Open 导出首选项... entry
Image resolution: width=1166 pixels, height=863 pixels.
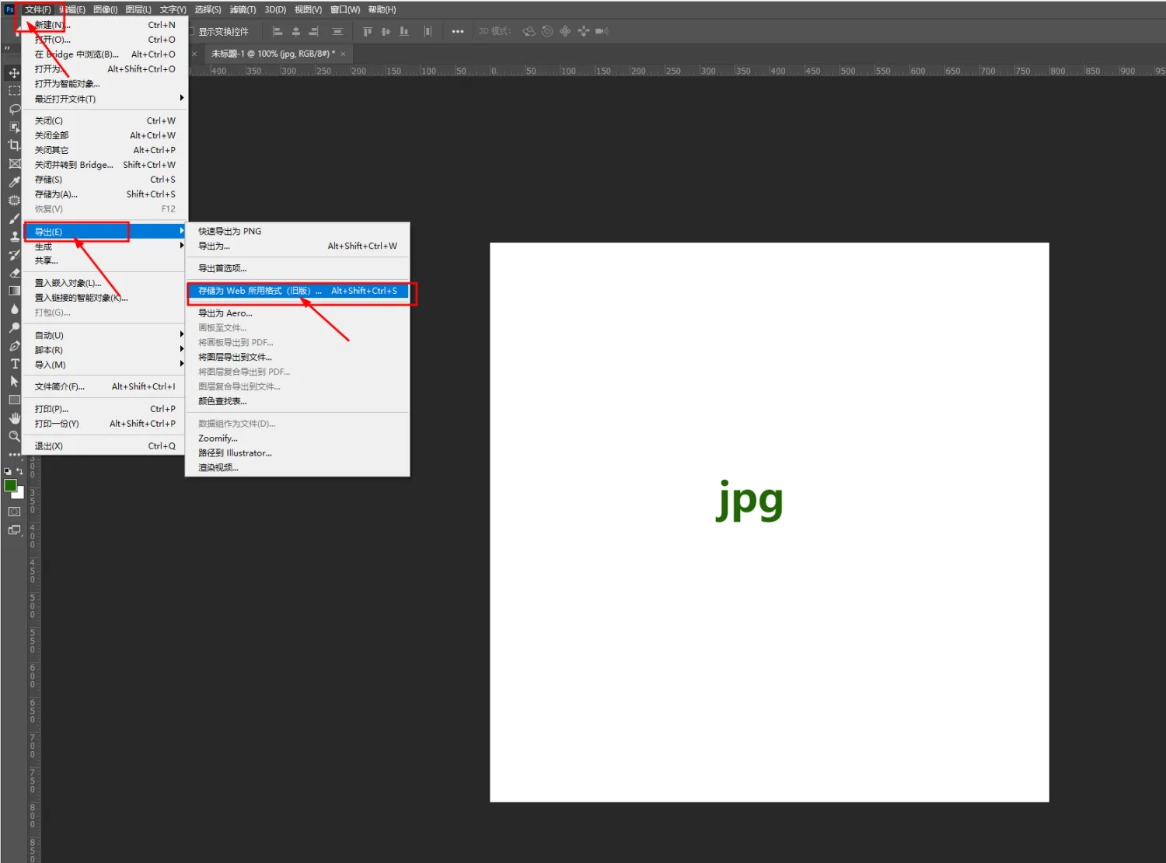298,268
